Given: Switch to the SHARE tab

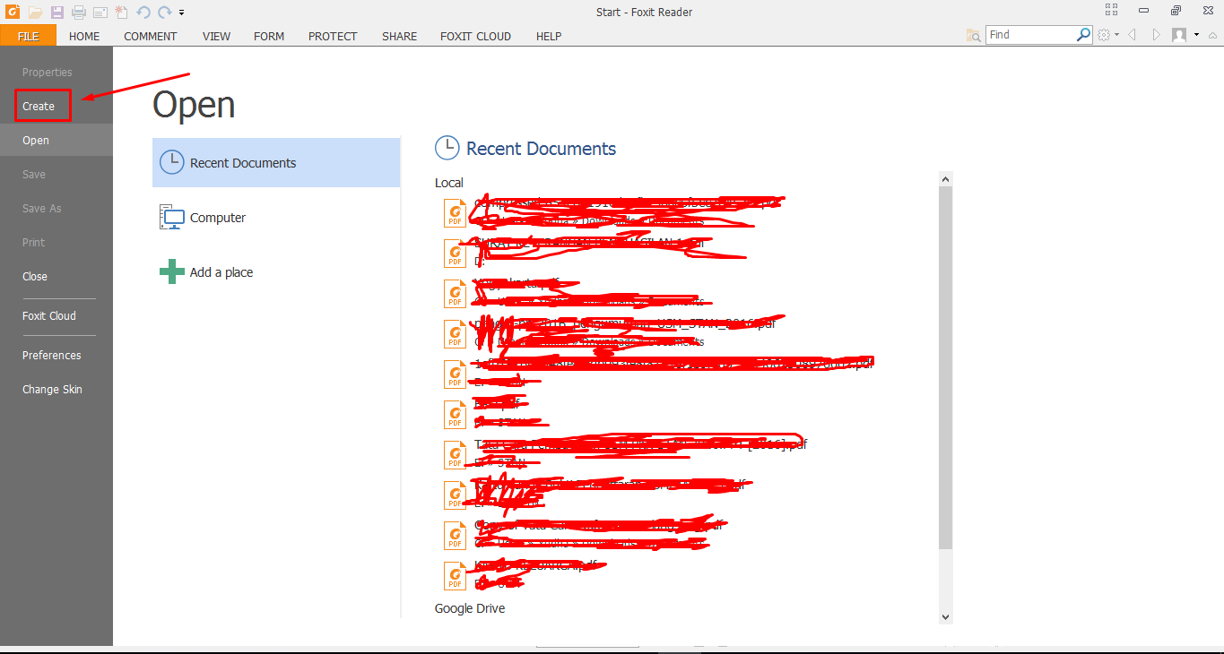Looking at the screenshot, I should [x=399, y=36].
